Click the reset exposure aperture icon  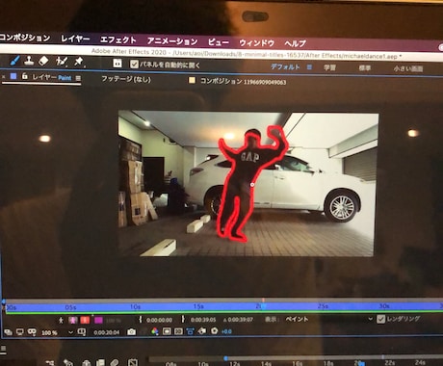(x=214, y=331)
